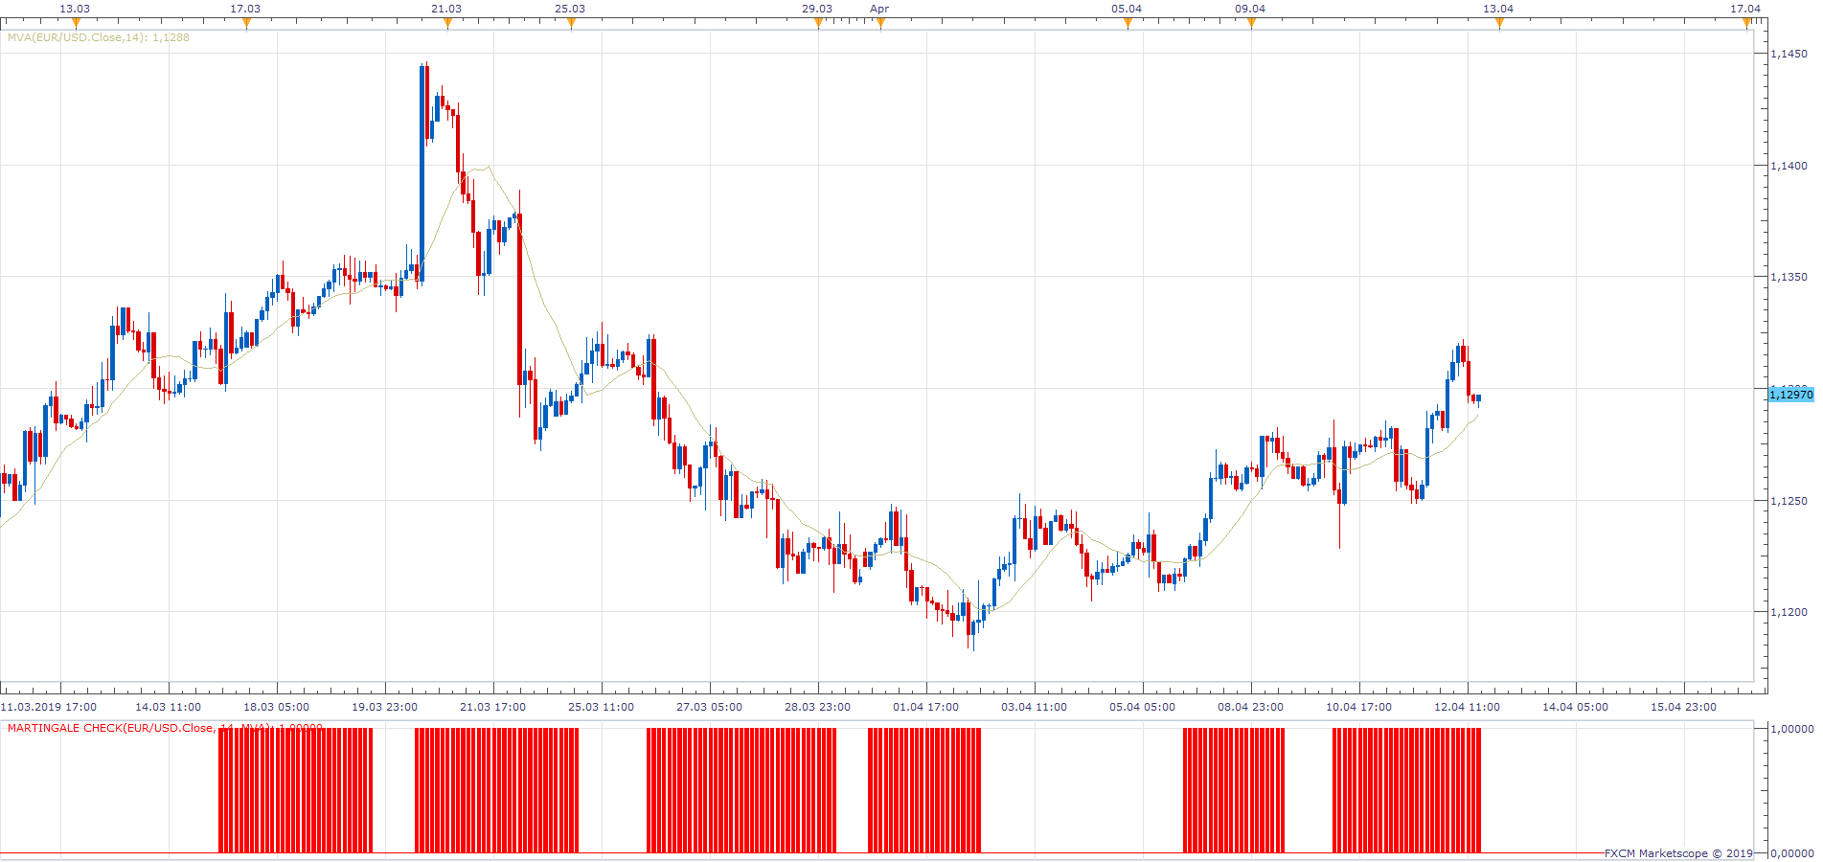
Task: Select the MVA(EUR/USD.Close,14) indicator label
Action: pyautogui.click(x=99, y=37)
